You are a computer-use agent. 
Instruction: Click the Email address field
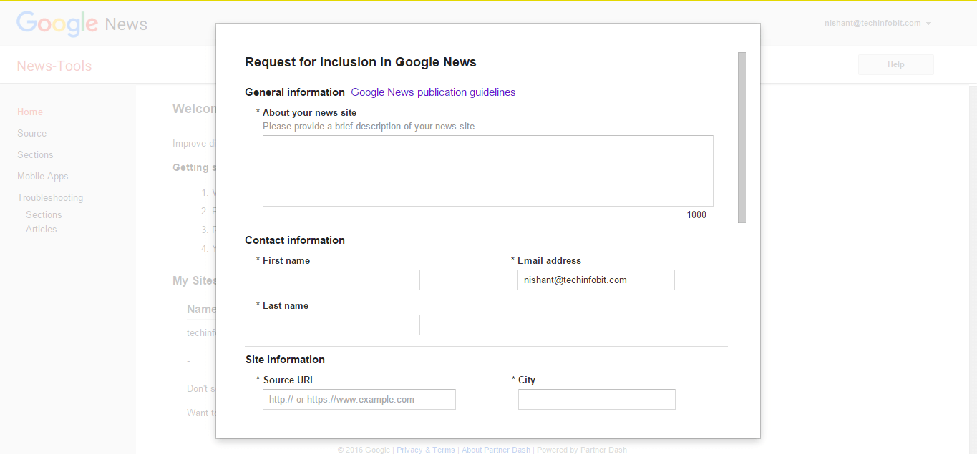pyautogui.click(x=596, y=280)
